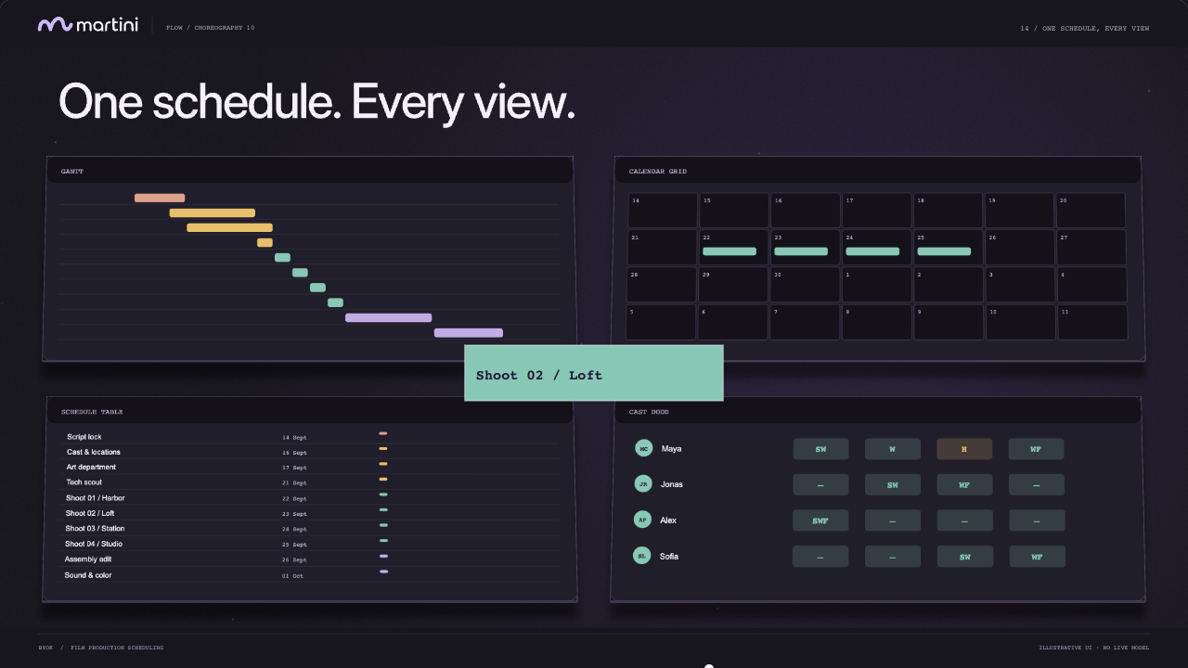This screenshot has height=668, width=1188.
Task: Select Maya's MC avatar
Action: click(x=643, y=448)
